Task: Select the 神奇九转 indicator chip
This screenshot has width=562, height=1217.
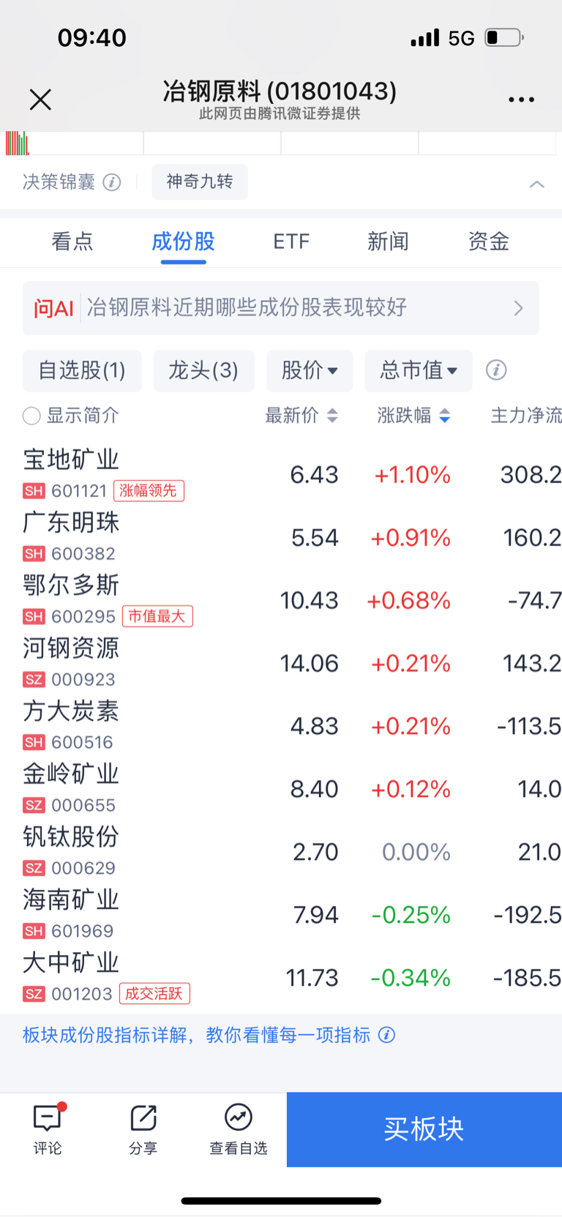Action: [200, 181]
